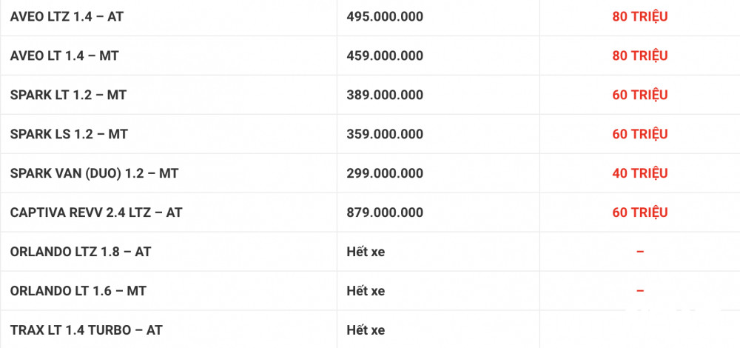Image resolution: width=740 pixels, height=348 pixels.
Task: Select the Hết xe status for TRAX LT
Action: [366, 330]
